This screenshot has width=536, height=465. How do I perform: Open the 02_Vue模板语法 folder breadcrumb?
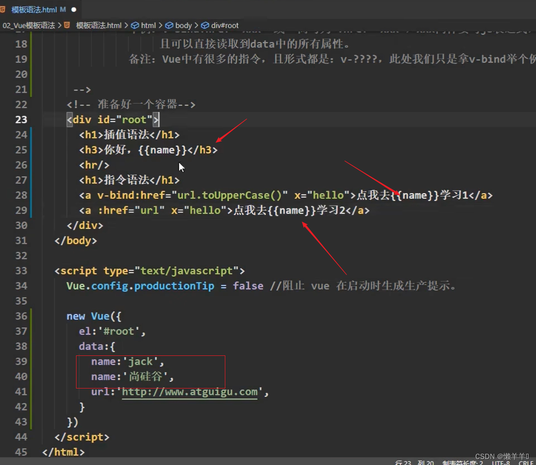[x=29, y=25]
